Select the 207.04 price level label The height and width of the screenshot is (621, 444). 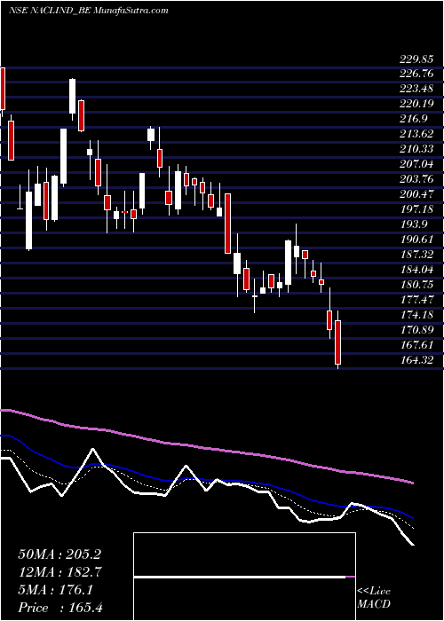pos(416,164)
